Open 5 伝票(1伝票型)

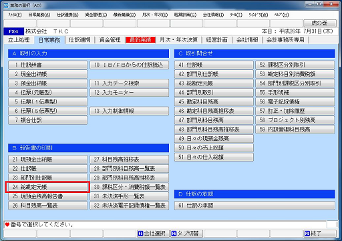point(47,102)
